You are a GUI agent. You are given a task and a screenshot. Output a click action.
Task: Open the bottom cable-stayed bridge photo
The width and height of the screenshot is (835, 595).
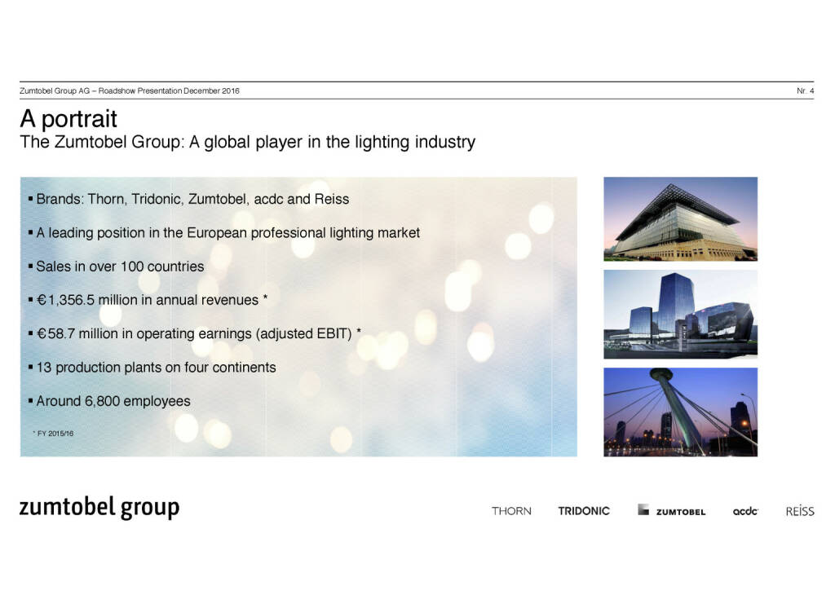tap(680, 412)
